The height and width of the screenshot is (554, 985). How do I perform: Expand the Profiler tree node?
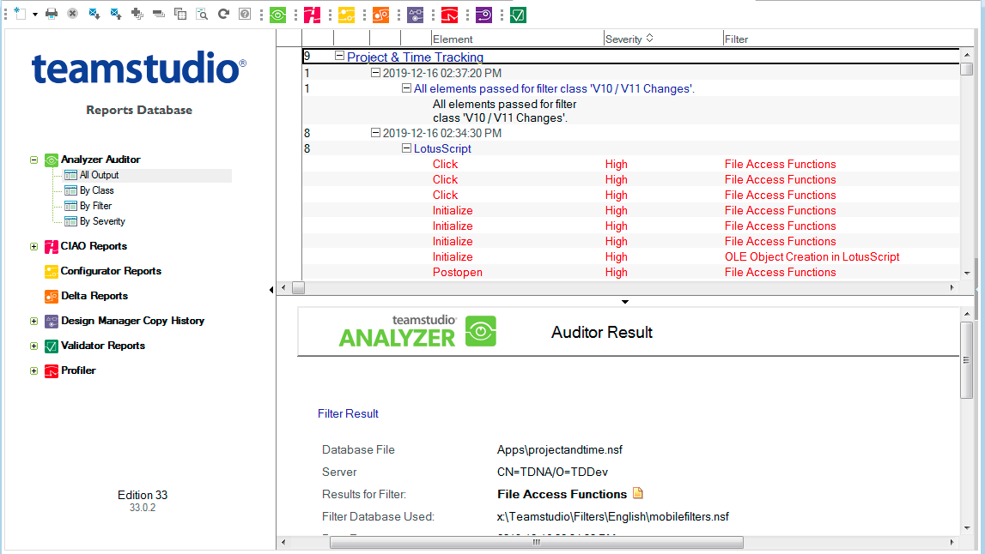tap(34, 370)
